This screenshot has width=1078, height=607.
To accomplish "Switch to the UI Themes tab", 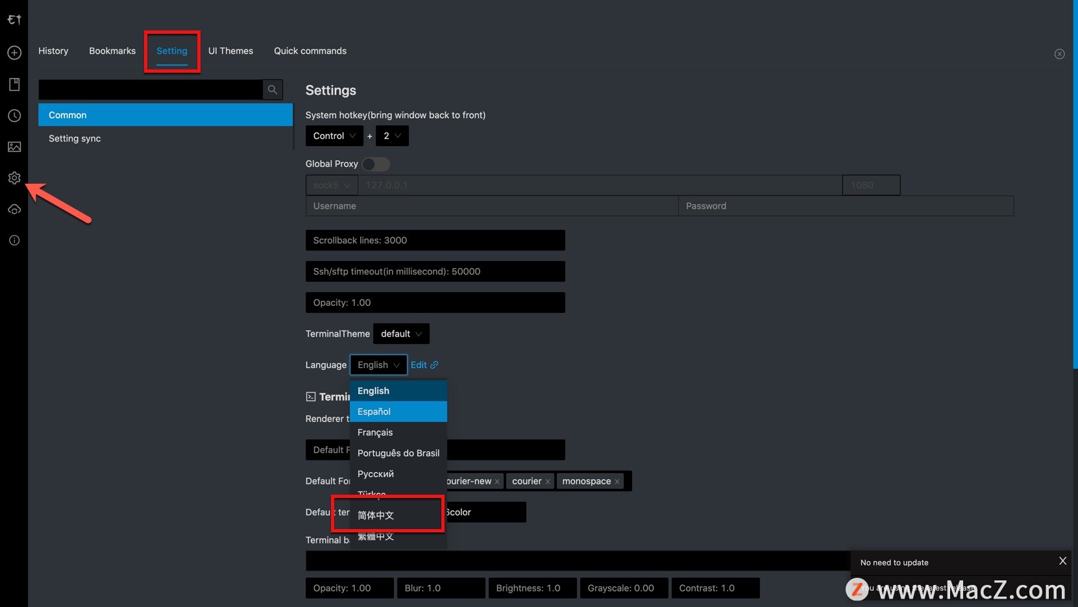I will point(230,51).
